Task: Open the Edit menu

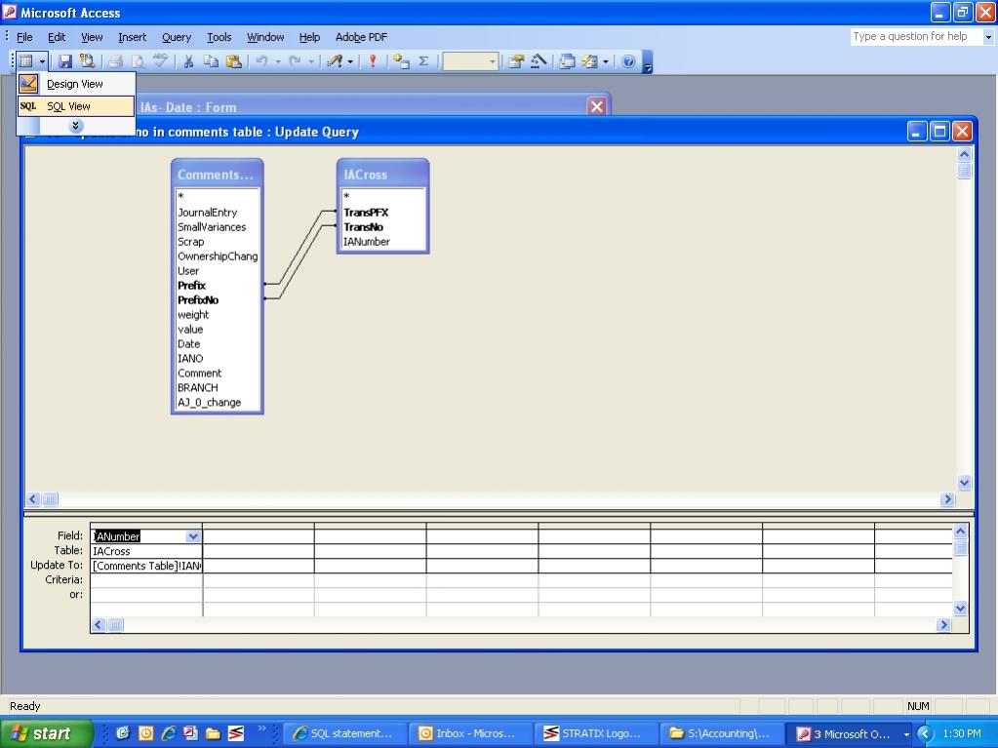Action: (x=57, y=37)
